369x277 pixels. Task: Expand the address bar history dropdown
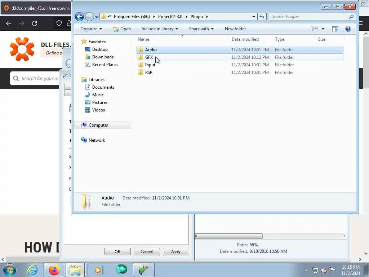[x=254, y=17]
